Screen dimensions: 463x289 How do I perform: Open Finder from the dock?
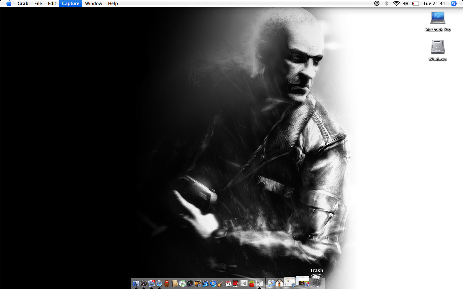click(x=136, y=283)
